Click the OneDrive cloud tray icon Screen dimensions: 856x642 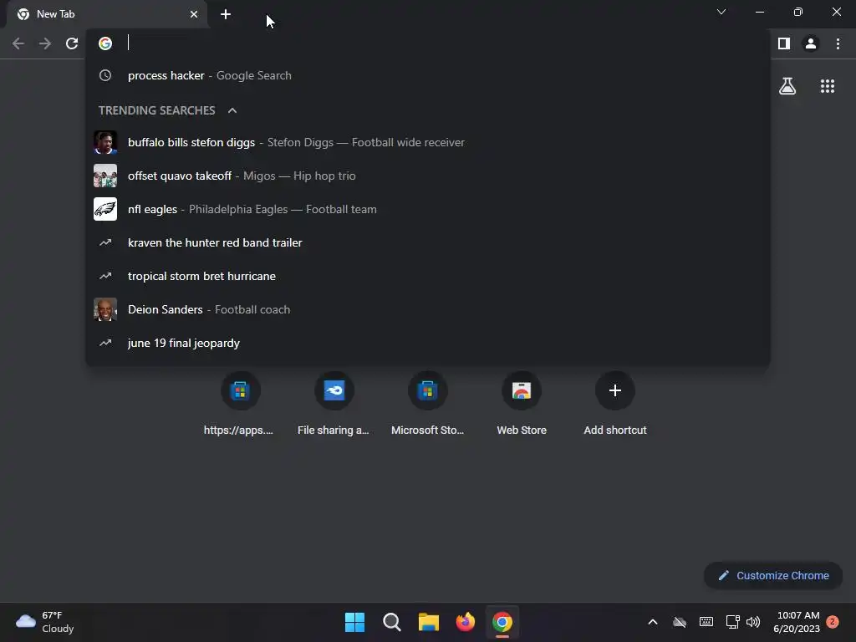tap(680, 622)
